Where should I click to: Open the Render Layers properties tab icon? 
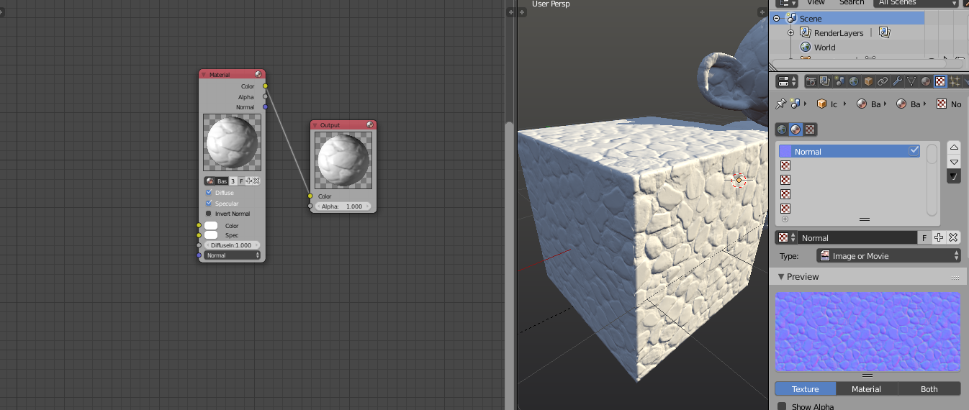click(826, 81)
